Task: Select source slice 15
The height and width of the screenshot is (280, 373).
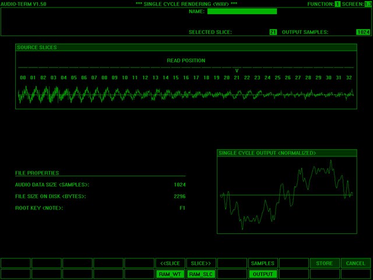Action: coord(175,78)
